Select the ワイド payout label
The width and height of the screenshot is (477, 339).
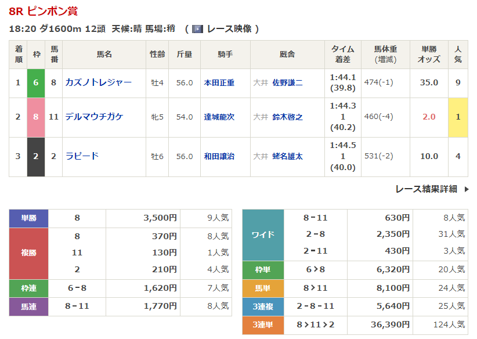(x=262, y=235)
